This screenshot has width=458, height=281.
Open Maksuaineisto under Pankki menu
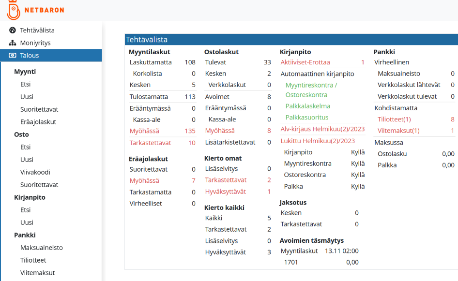pyautogui.click(x=41, y=248)
